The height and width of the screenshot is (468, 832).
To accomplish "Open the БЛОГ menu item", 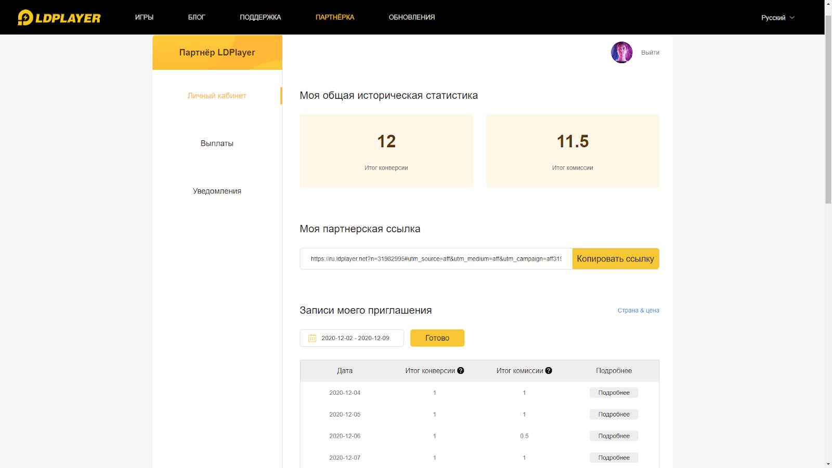I will [197, 17].
